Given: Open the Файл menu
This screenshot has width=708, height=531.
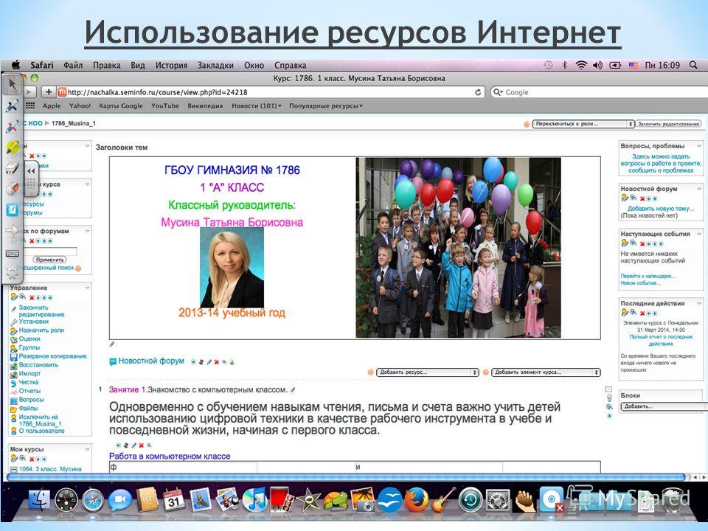Looking at the screenshot, I should (73, 65).
